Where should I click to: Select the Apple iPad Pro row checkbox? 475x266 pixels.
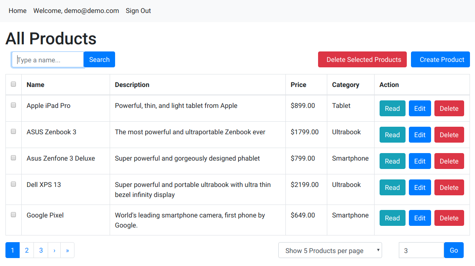click(13, 105)
